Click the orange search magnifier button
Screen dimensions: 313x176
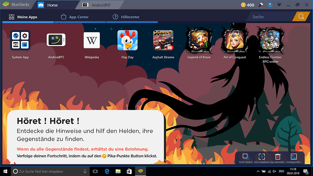coord(301,16)
